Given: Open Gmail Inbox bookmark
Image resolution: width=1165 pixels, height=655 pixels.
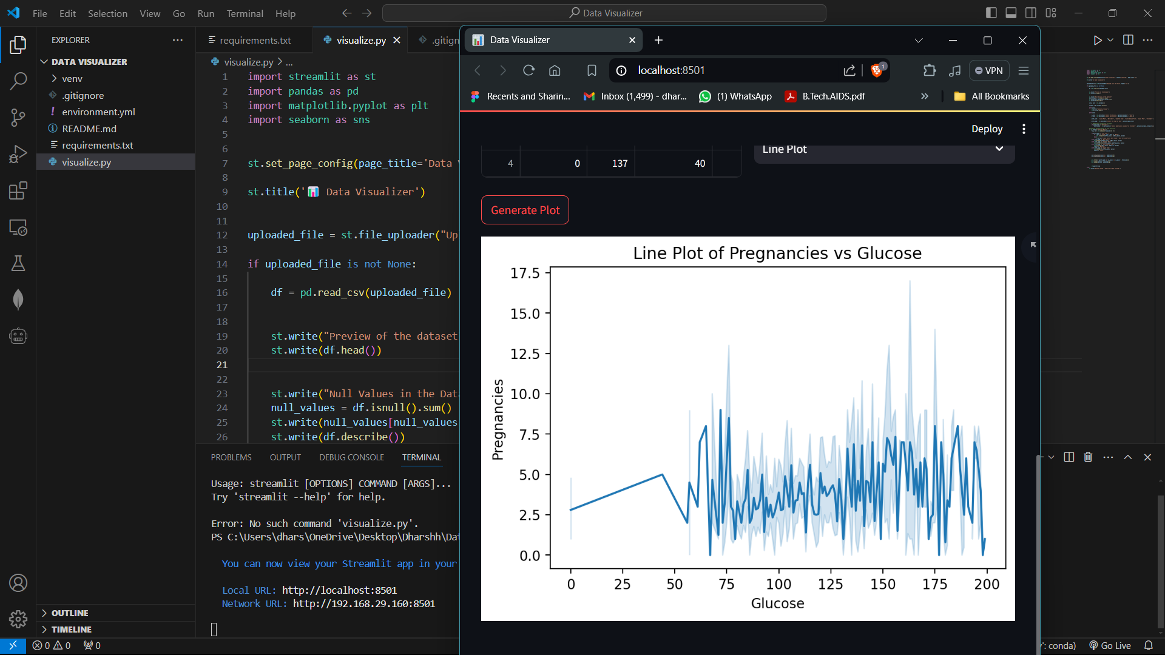Looking at the screenshot, I should (635, 96).
